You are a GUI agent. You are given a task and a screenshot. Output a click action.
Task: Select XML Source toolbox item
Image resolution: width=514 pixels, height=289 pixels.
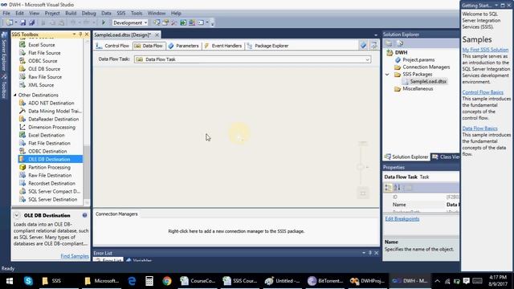[x=41, y=85]
